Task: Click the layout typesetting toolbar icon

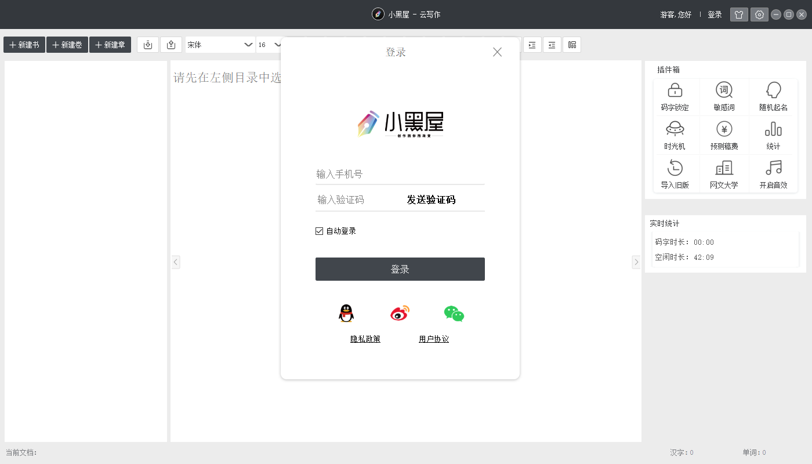Action: [x=572, y=45]
